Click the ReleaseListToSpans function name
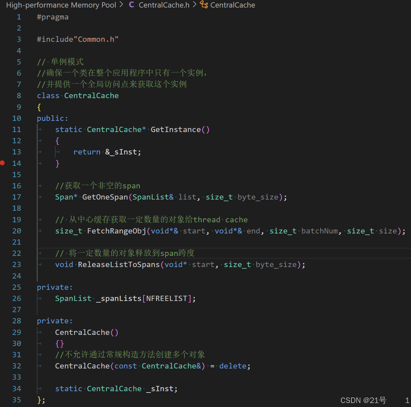411x407 pixels. click(x=119, y=264)
